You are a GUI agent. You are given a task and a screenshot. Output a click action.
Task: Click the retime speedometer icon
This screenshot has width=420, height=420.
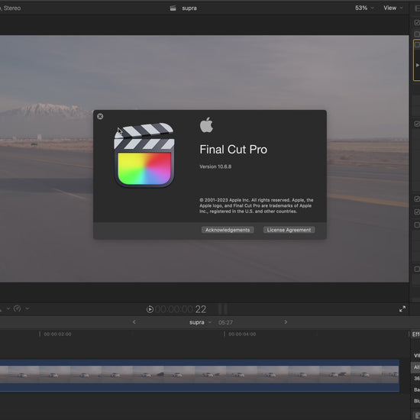point(17,309)
